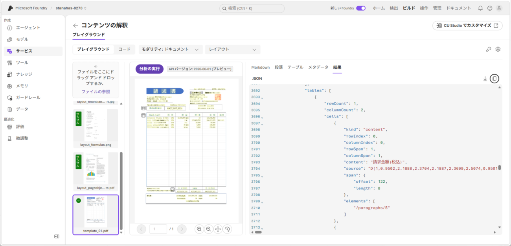Viewport: 511px width, 246px height.
Task: Open the モダリティ: ドキュメント dropdown
Action: coord(171,50)
